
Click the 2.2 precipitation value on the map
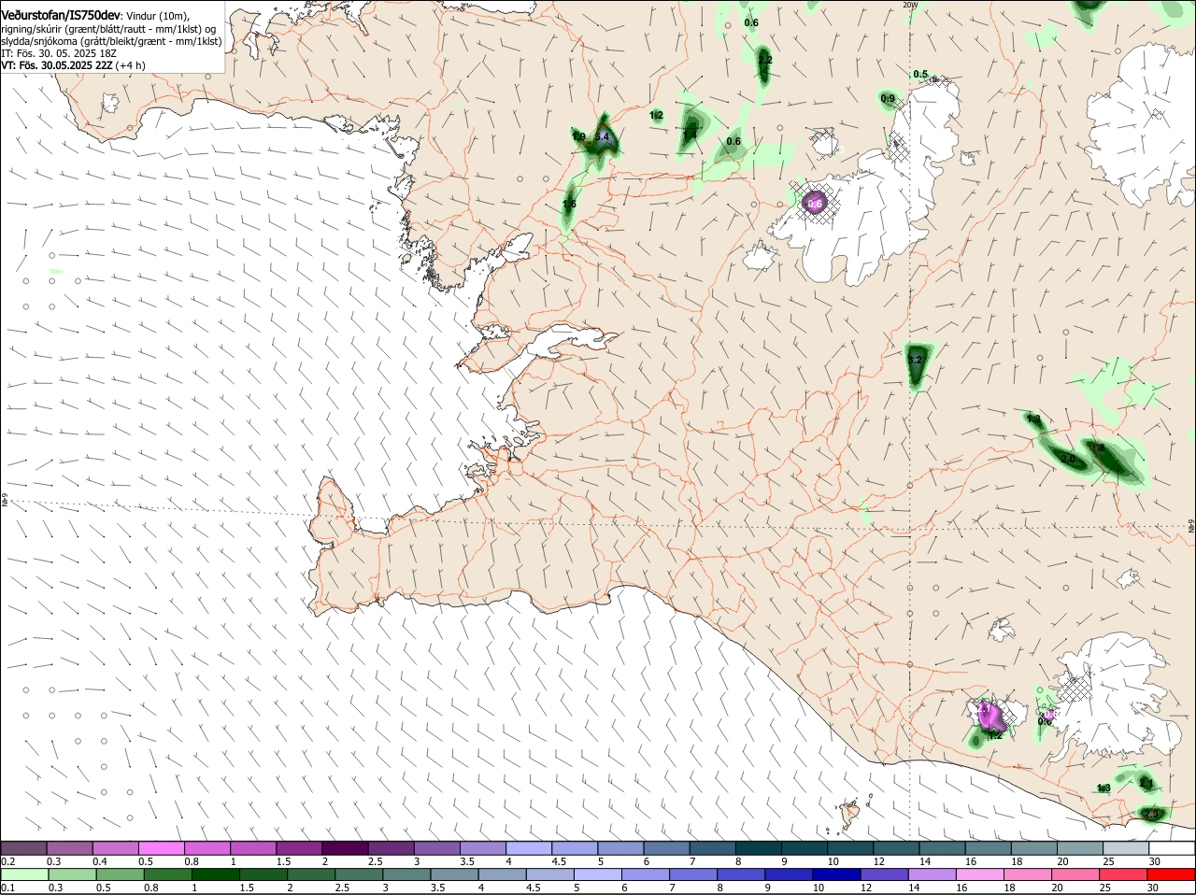coord(765,60)
